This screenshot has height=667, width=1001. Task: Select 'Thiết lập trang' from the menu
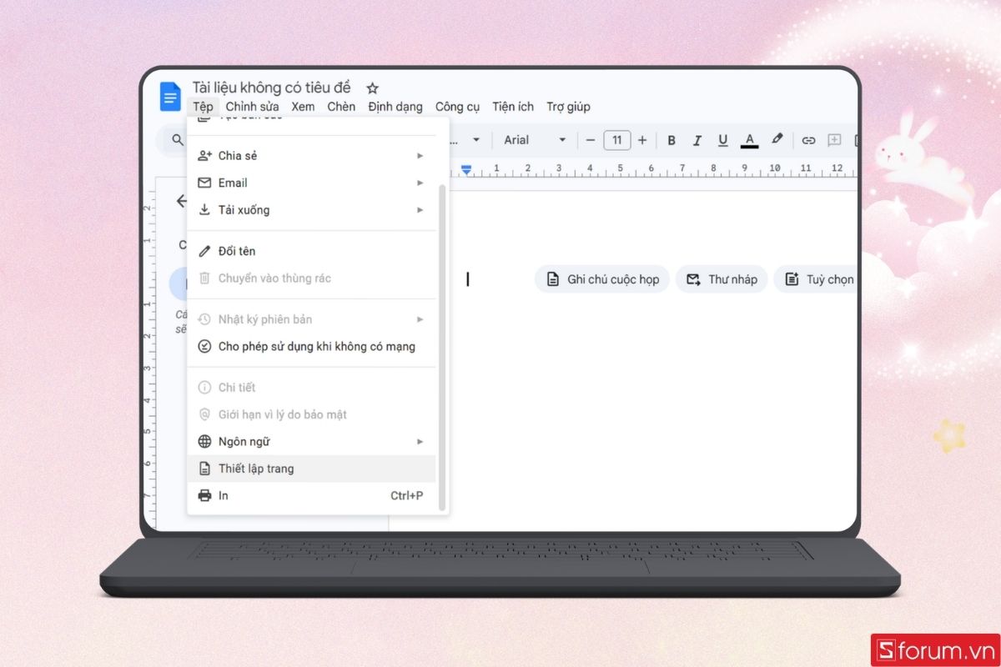310,469
